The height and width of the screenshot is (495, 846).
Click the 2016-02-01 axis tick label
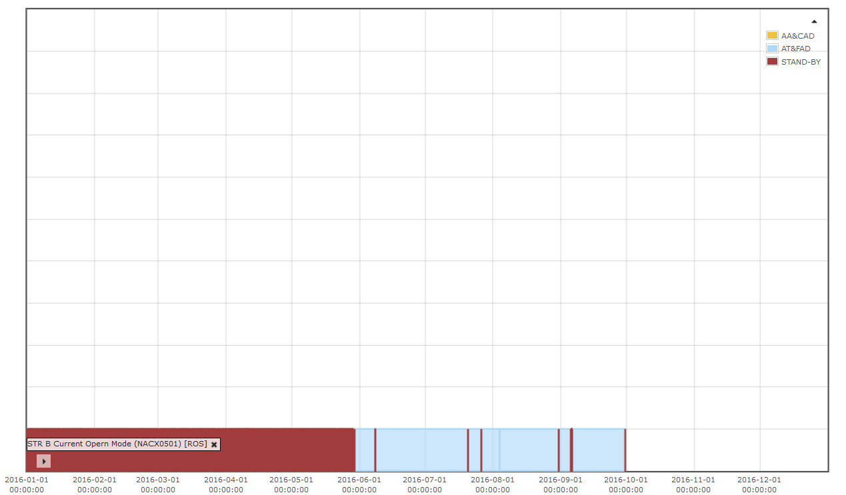click(95, 484)
